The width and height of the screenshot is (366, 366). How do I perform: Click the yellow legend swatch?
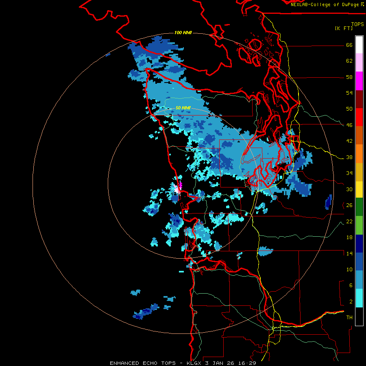[359, 190]
